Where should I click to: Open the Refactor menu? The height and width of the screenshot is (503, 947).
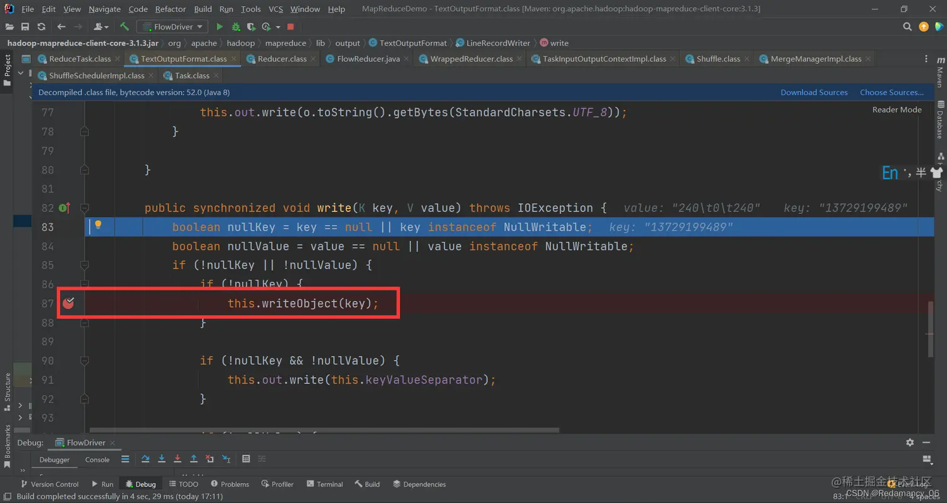tap(170, 9)
